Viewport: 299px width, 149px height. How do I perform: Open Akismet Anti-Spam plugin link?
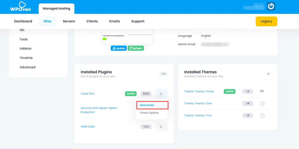pos(99,110)
